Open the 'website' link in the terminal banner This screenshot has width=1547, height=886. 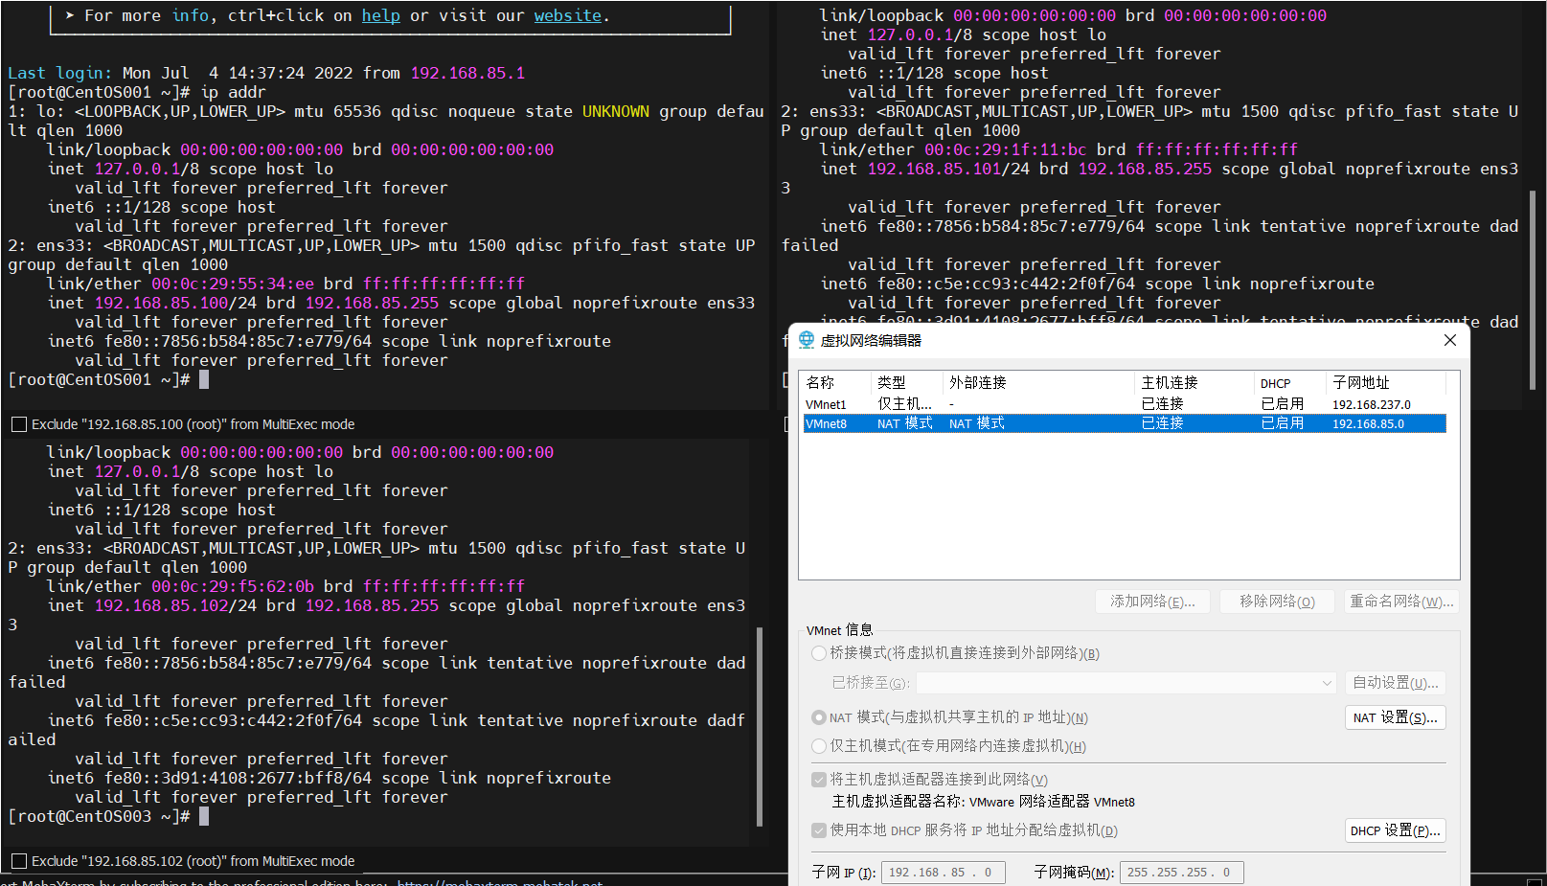(568, 15)
